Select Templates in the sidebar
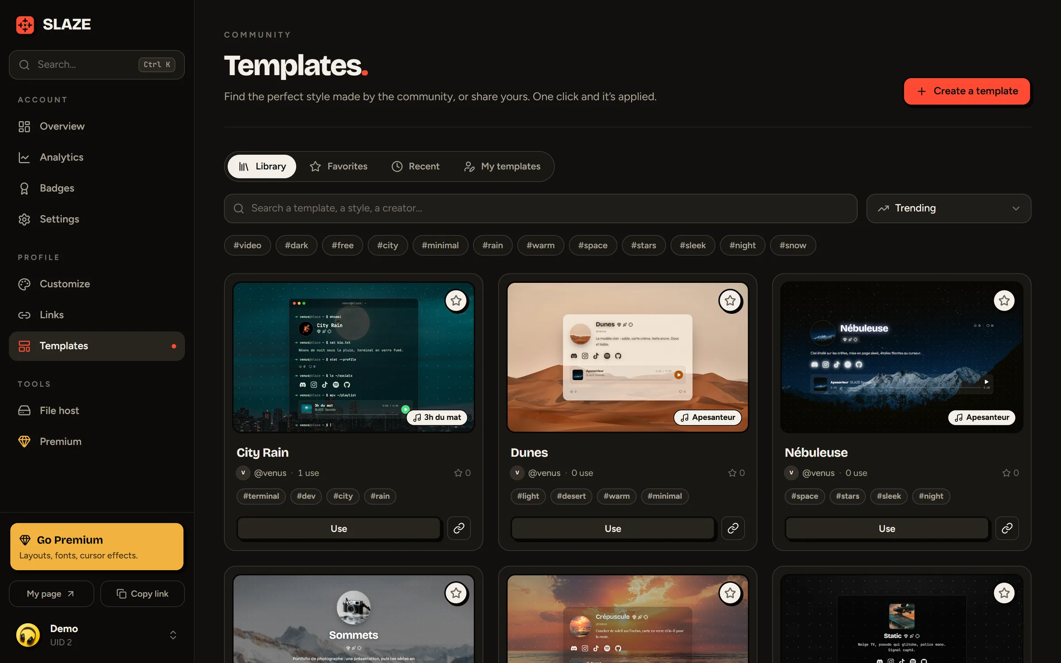The image size is (1061, 663). click(x=96, y=346)
